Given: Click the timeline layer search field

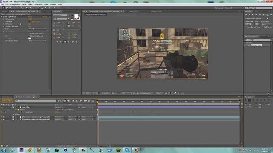Looking at the screenshot, I should tap(36, 101).
